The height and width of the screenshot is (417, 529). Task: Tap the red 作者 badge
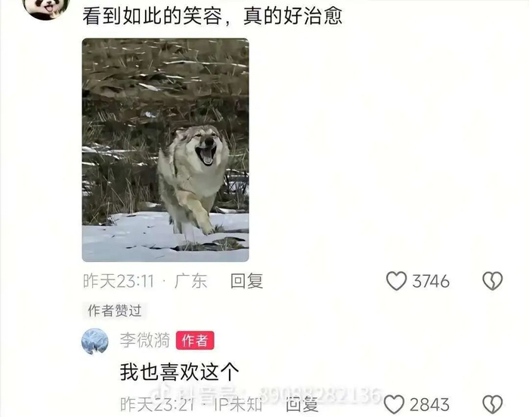195,341
